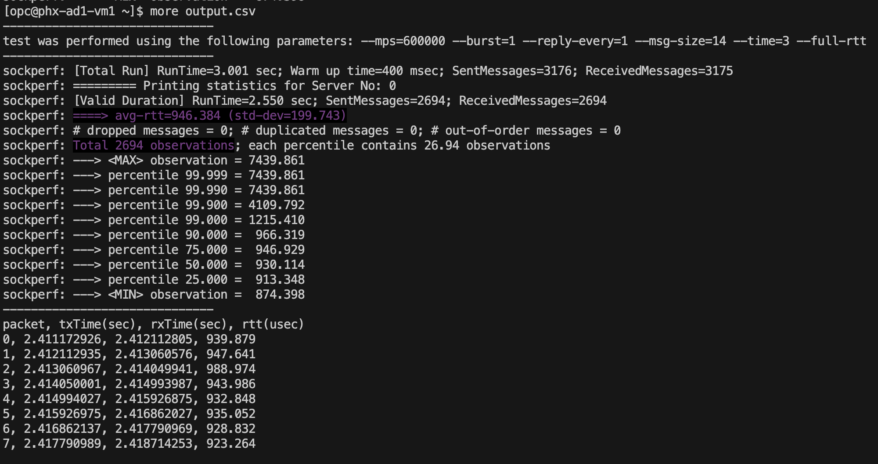Screen dimensions: 878x464
Task: Click the percentile 50.000 value 930.114
Action: (280, 265)
